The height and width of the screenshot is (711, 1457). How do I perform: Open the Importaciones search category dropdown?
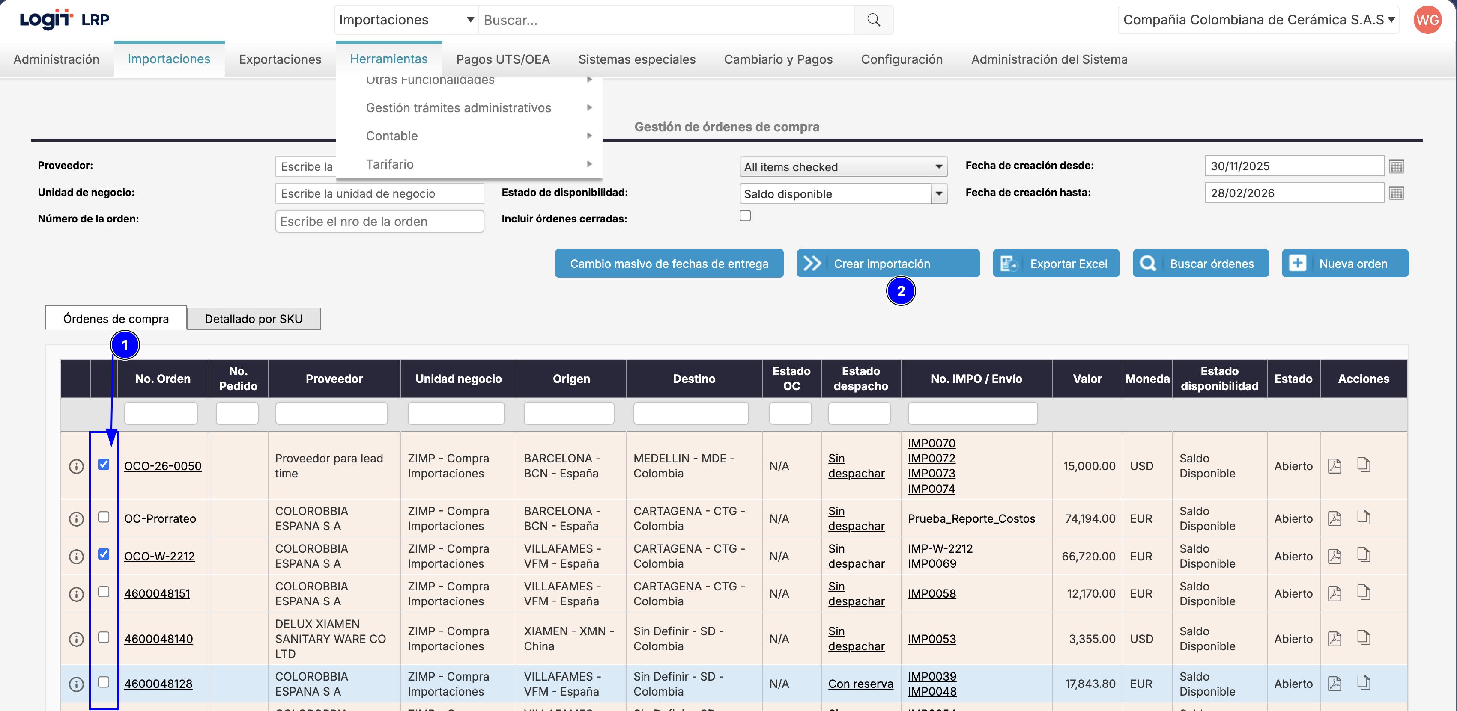[406, 21]
